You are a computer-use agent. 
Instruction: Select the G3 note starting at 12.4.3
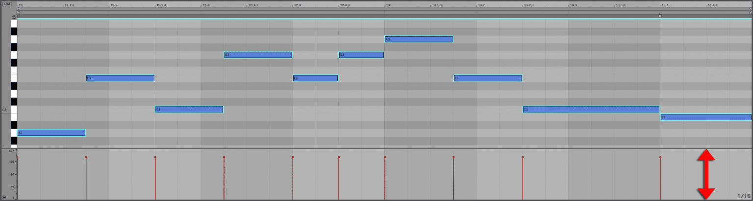(x=361, y=55)
